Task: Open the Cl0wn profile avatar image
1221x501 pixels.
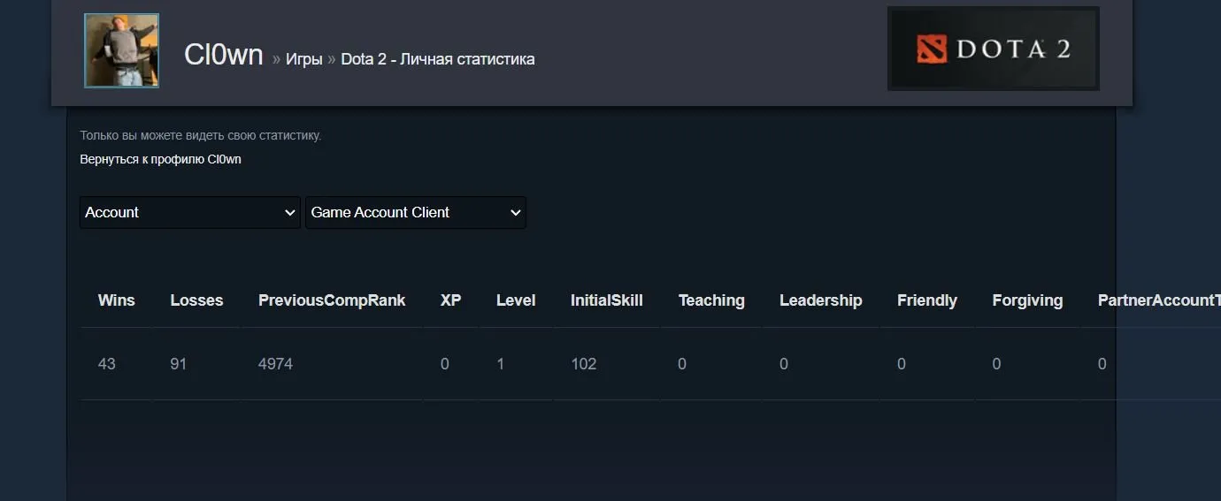Action: click(122, 51)
